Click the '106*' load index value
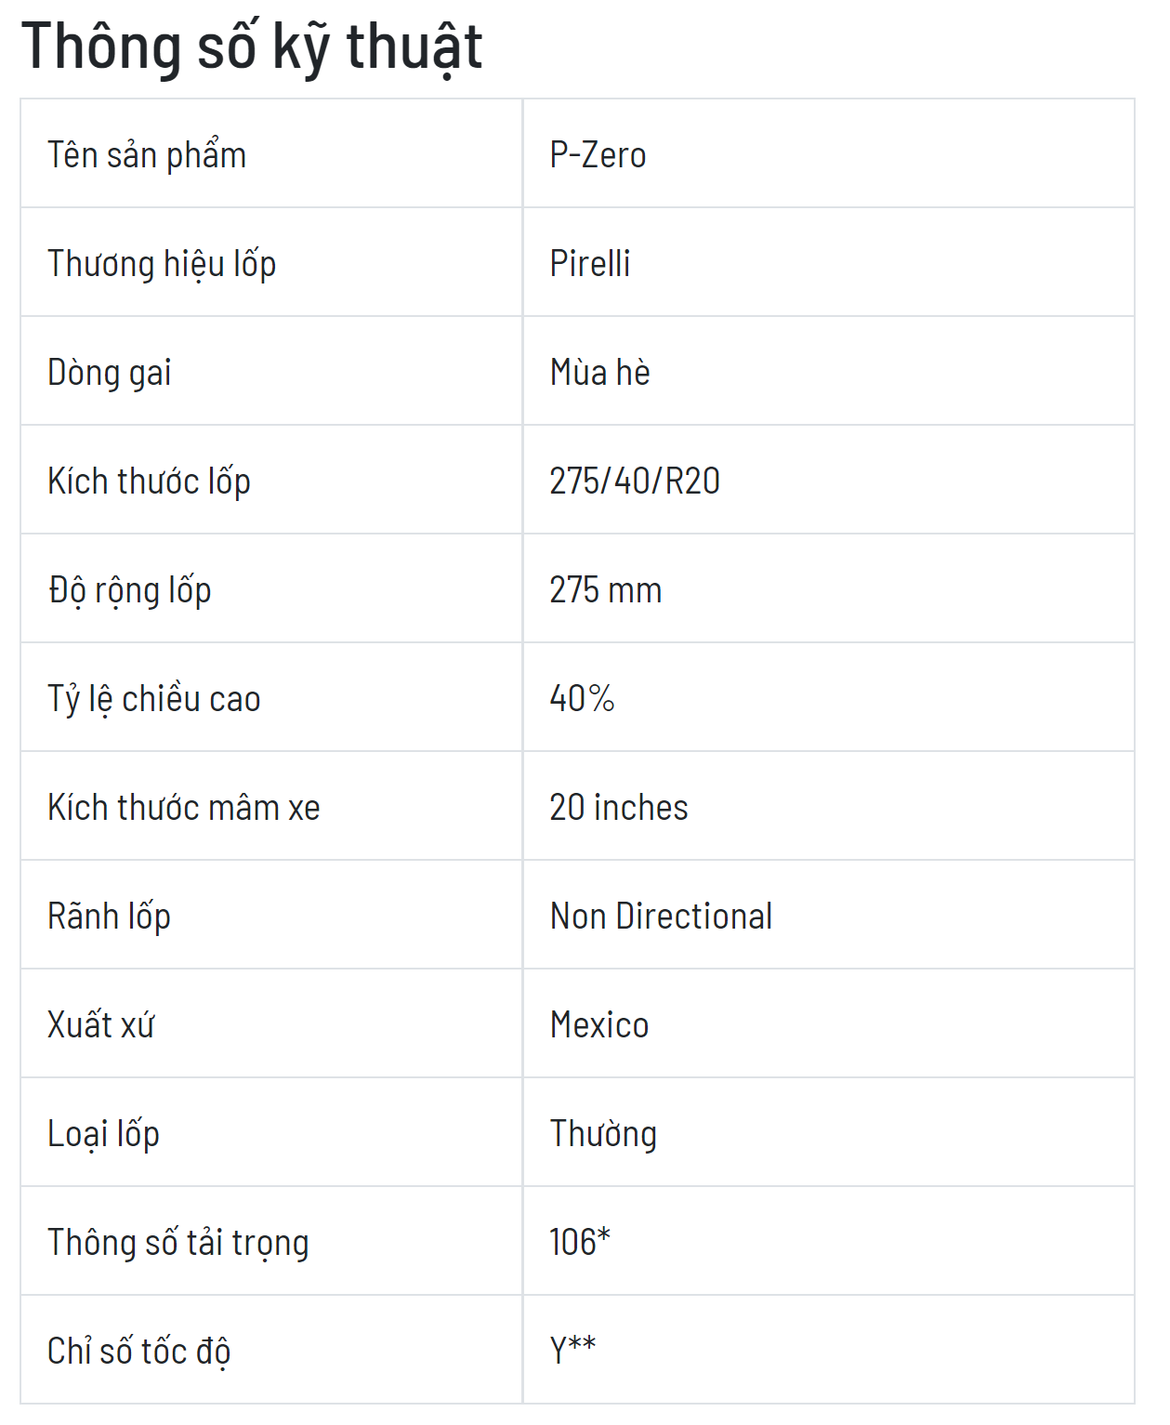 point(580,1242)
